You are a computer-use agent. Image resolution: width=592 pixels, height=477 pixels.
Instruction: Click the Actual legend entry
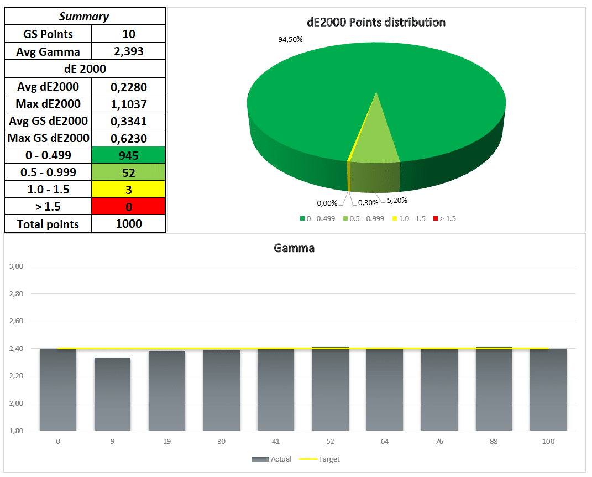(272, 459)
